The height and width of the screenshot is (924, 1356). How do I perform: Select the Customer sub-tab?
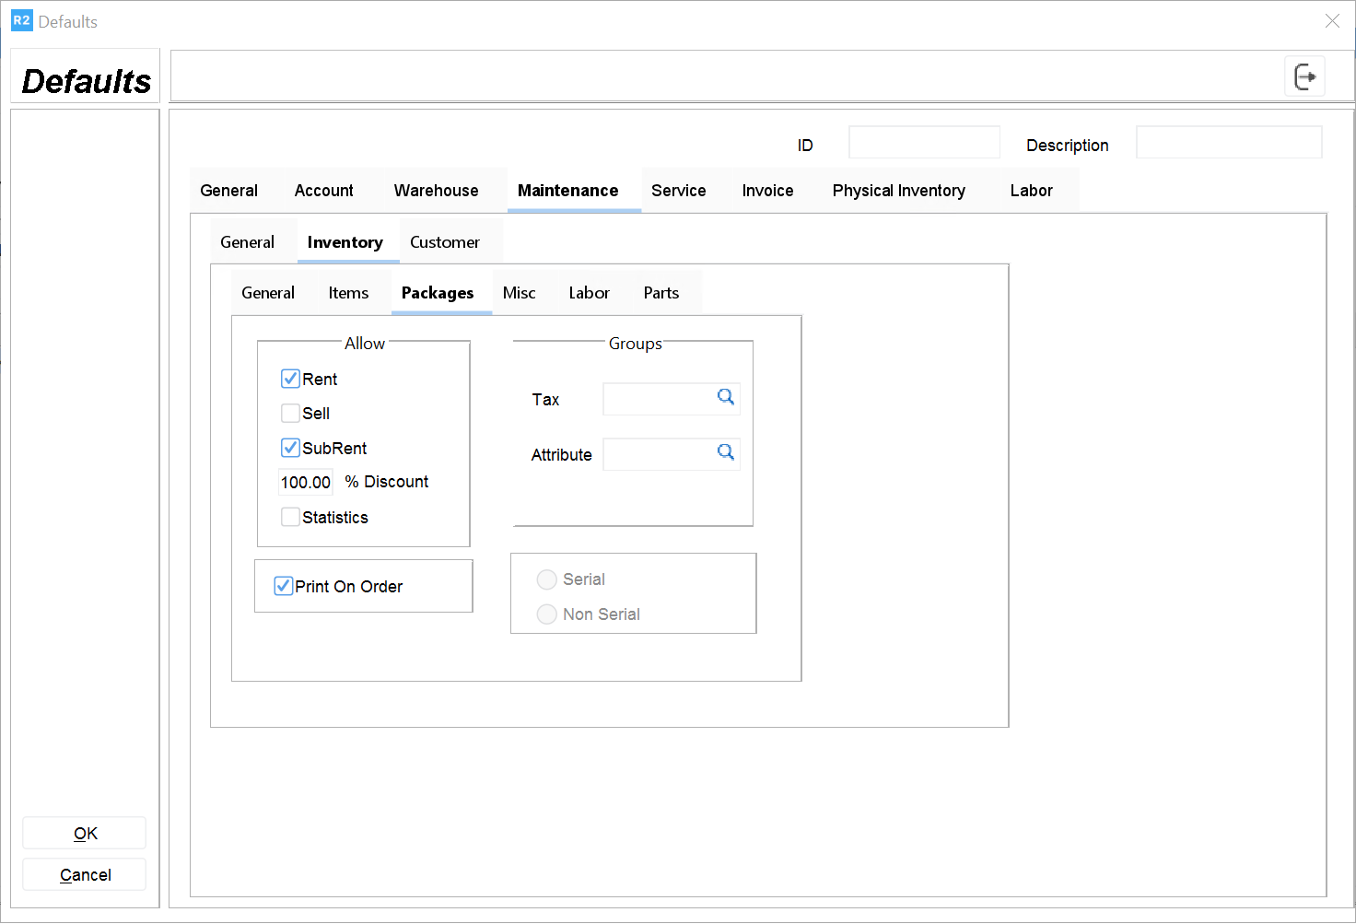click(x=444, y=242)
